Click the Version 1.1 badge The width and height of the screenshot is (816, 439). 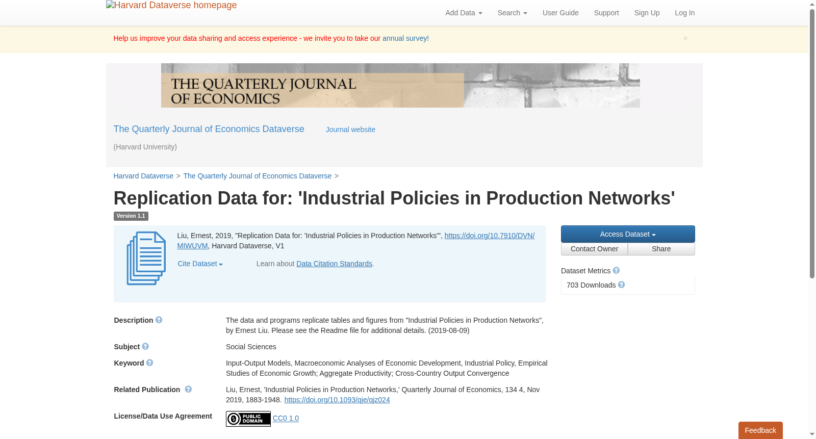pyautogui.click(x=131, y=216)
